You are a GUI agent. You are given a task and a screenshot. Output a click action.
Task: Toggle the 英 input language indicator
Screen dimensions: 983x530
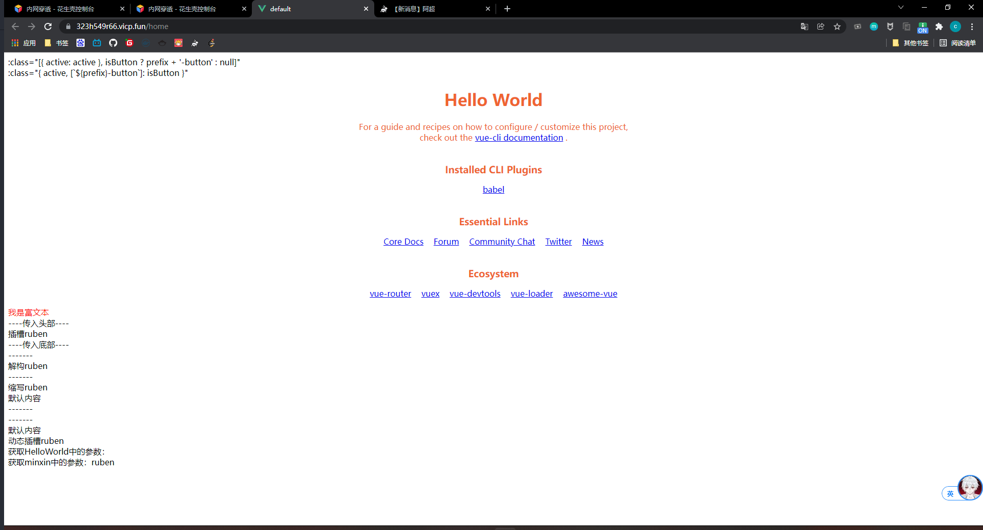tap(950, 493)
